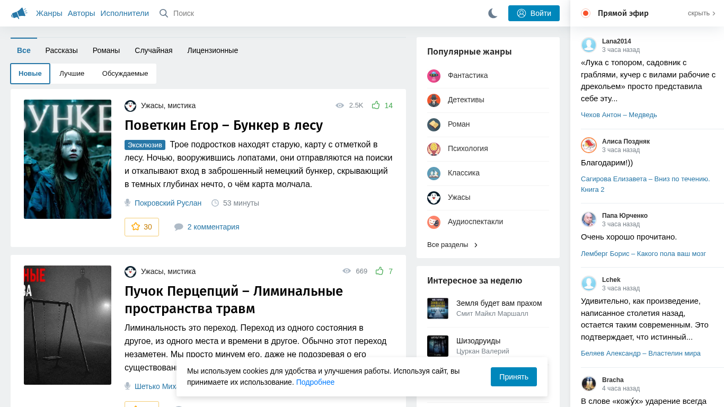Open the title Поветкин Егор – Бункер в лесу
Viewport: 724px width, 407px height.
[x=224, y=125]
